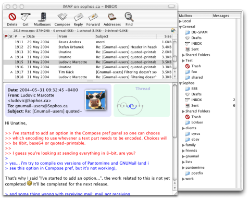This screenshot has height=199, width=250.
Task: Expand the gnumail folder node
Action: click(183, 156)
